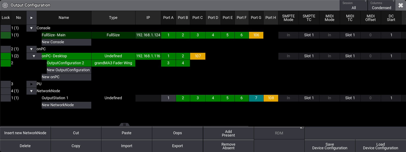Click the Type column header
Screen dimensions: 406x152
(x=113, y=18)
